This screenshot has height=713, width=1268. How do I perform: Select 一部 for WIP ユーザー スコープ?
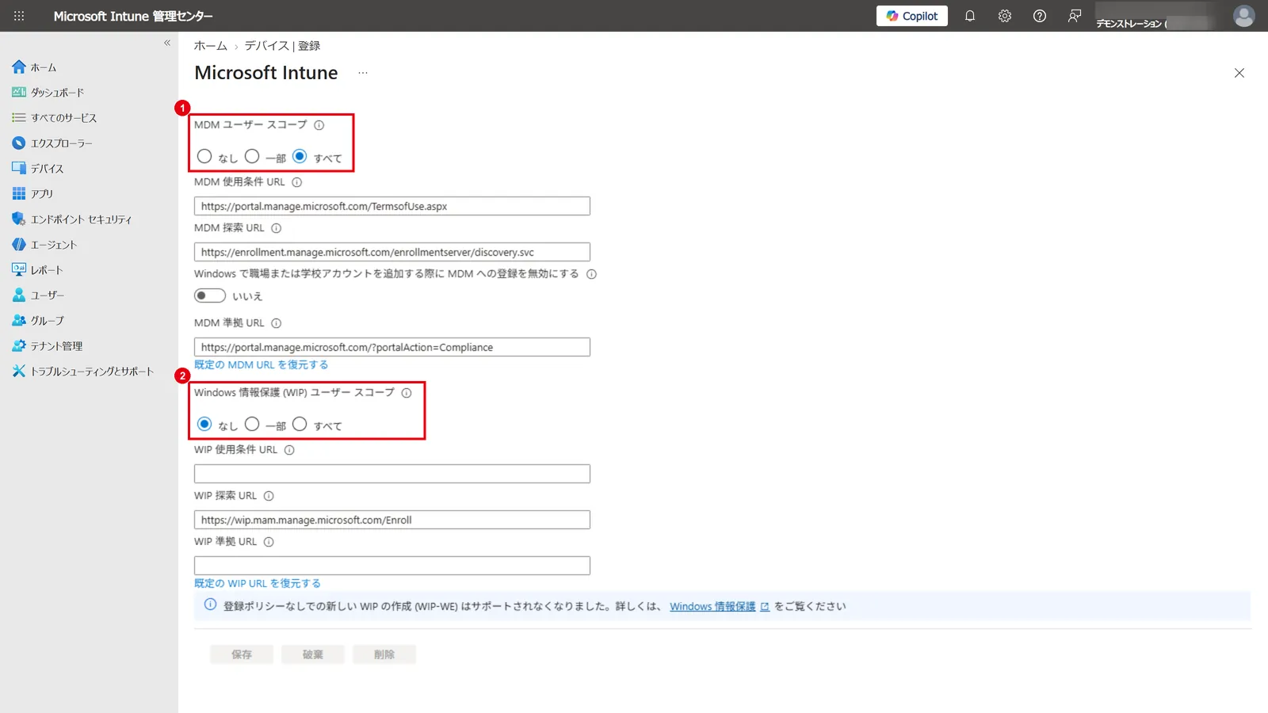pyautogui.click(x=252, y=425)
